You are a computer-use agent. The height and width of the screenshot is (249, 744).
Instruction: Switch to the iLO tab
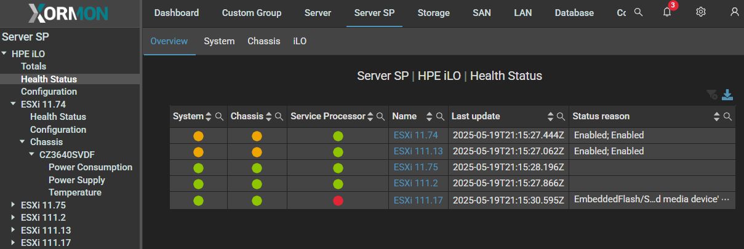pyautogui.click(x=300, y=41)
